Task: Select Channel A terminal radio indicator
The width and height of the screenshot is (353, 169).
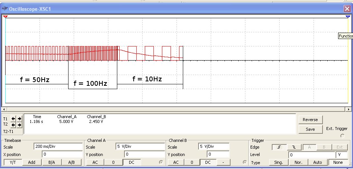Action: [161, 162]
